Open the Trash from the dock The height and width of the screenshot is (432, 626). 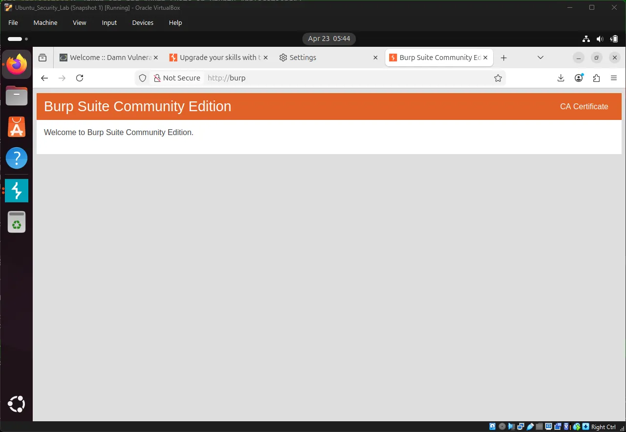17,222
